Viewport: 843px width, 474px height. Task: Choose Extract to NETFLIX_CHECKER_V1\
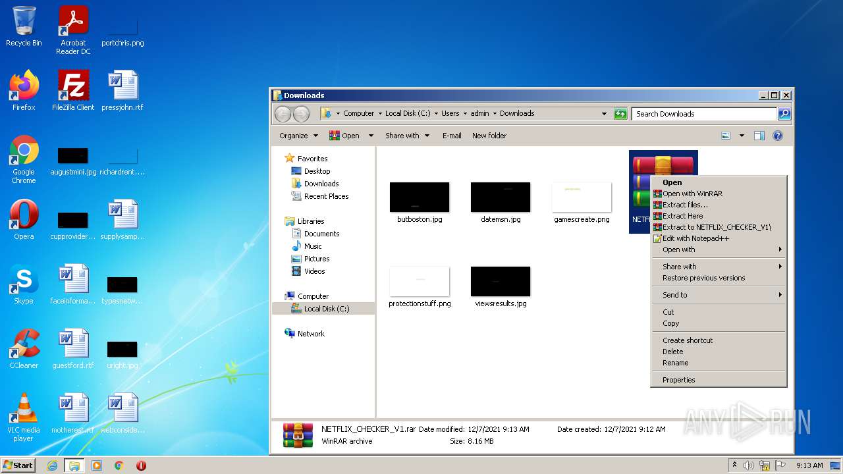click(x=719, y=227)
